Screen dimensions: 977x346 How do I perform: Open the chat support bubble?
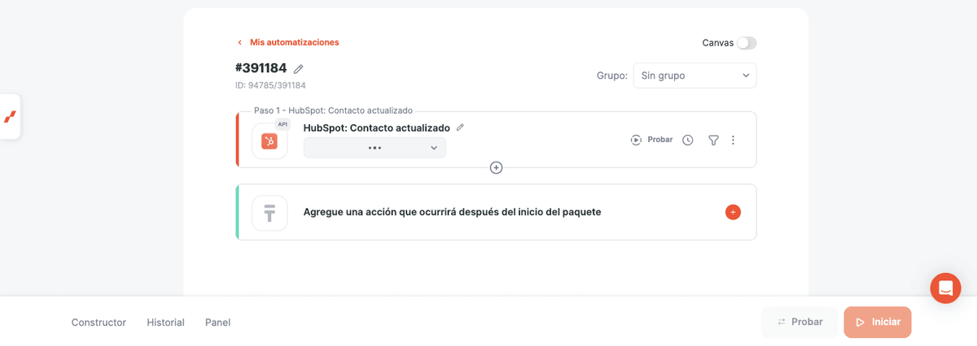[x=946, y=288]
